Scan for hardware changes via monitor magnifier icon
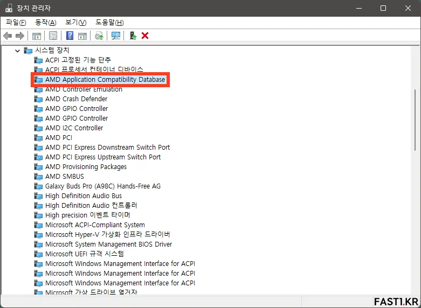The height and width of the screenshot is (308, 421). coord(116,36)
